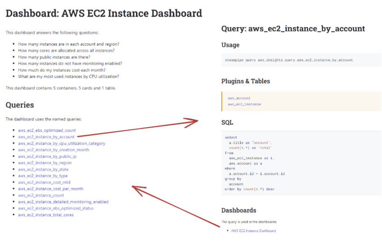Click 'How many public instances are there?'
The height and width of the screenshot is (252, 382).
[x=54, y=57]
